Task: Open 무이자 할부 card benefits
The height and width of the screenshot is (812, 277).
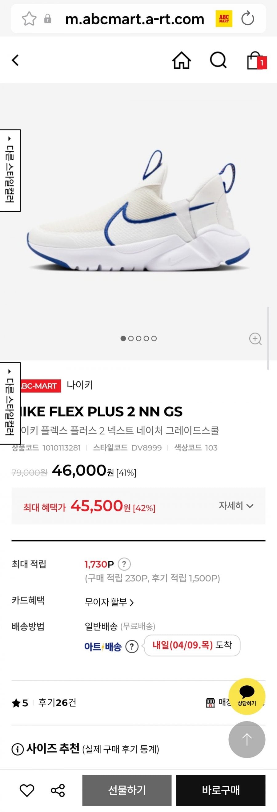Action: [109, 602]
